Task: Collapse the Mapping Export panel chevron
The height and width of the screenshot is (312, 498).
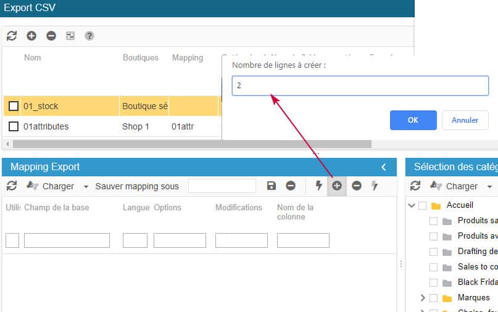Action: click(x=384, y=167)
